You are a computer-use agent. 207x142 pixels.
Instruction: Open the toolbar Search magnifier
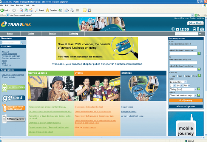click(36, 10)
